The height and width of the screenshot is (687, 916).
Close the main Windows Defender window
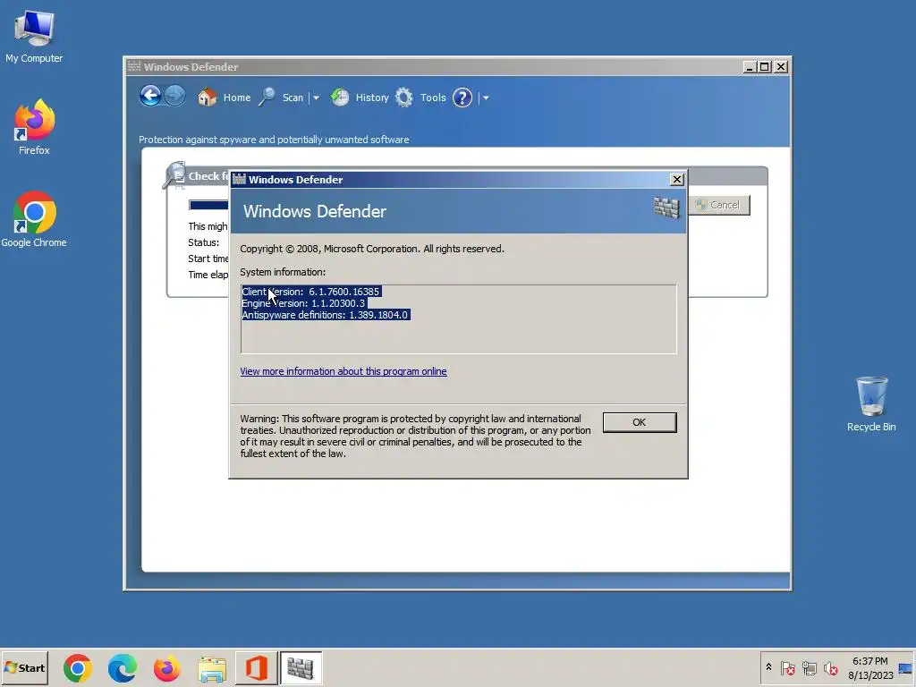coord(780,67)
